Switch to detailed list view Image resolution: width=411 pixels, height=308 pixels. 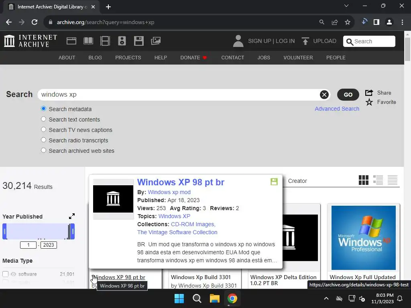pos(378,180)
